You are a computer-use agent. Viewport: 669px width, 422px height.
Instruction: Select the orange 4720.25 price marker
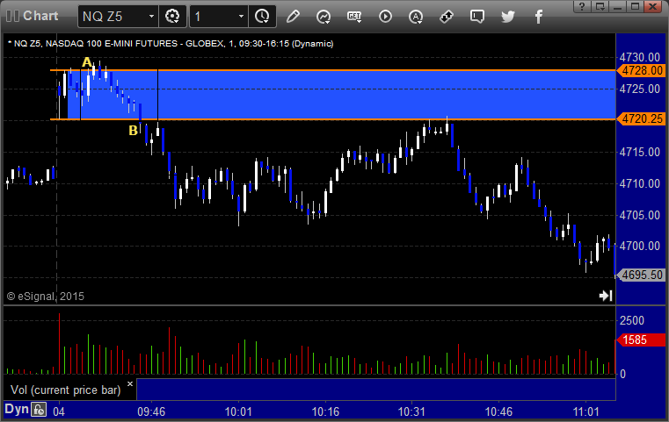coord(641,118)
